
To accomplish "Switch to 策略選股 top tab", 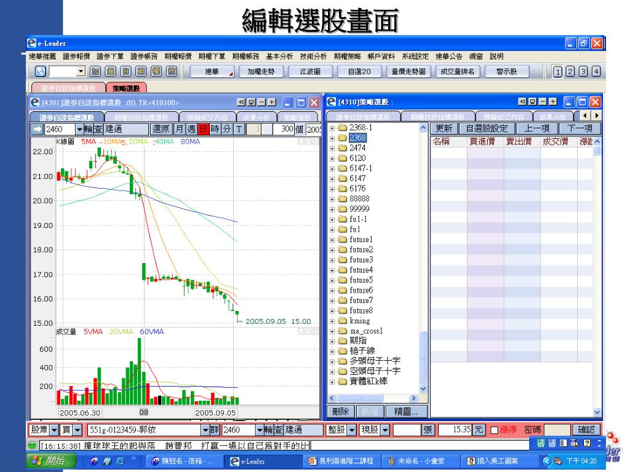I will pyautogui.click(x=126, y=88).
